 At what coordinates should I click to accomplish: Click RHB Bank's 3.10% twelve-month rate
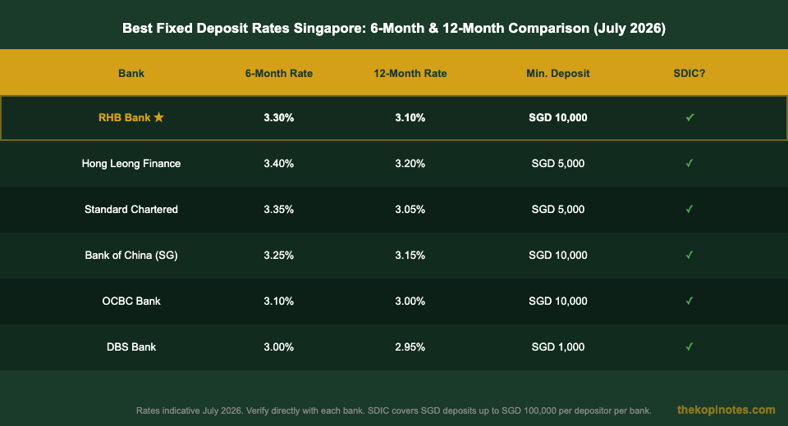(410, 117)
